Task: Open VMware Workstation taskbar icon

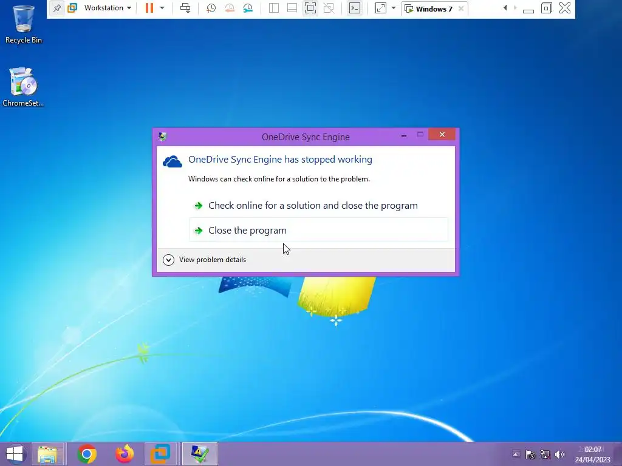Action: [x=160, y=454]
